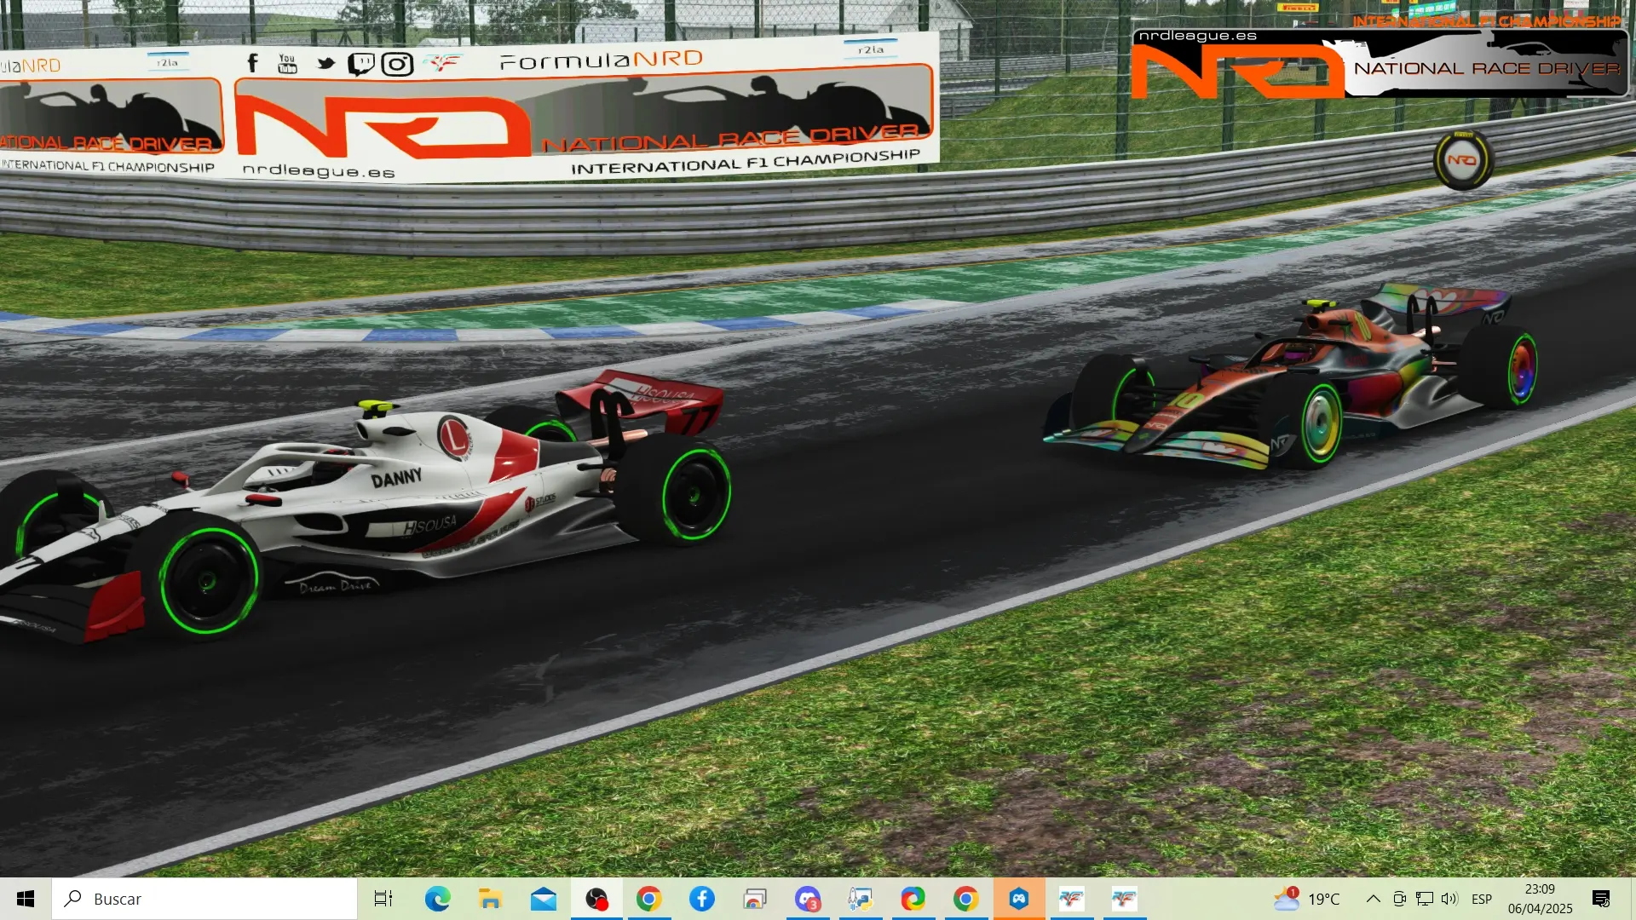Click the Python rocket taskbar icon
This screenshot has width=1636, height=920.
pos(861,899)
